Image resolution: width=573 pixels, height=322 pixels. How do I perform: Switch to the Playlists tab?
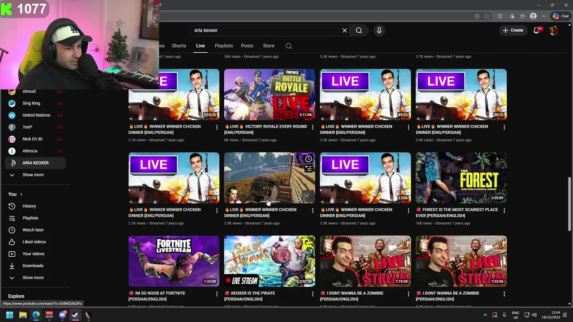223,46
